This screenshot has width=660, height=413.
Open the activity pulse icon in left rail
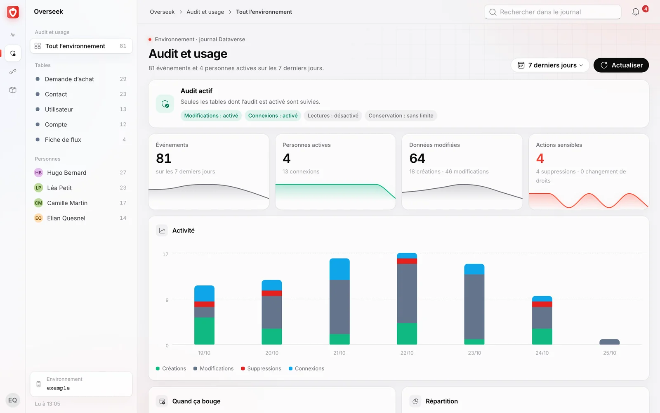[13, 35]
